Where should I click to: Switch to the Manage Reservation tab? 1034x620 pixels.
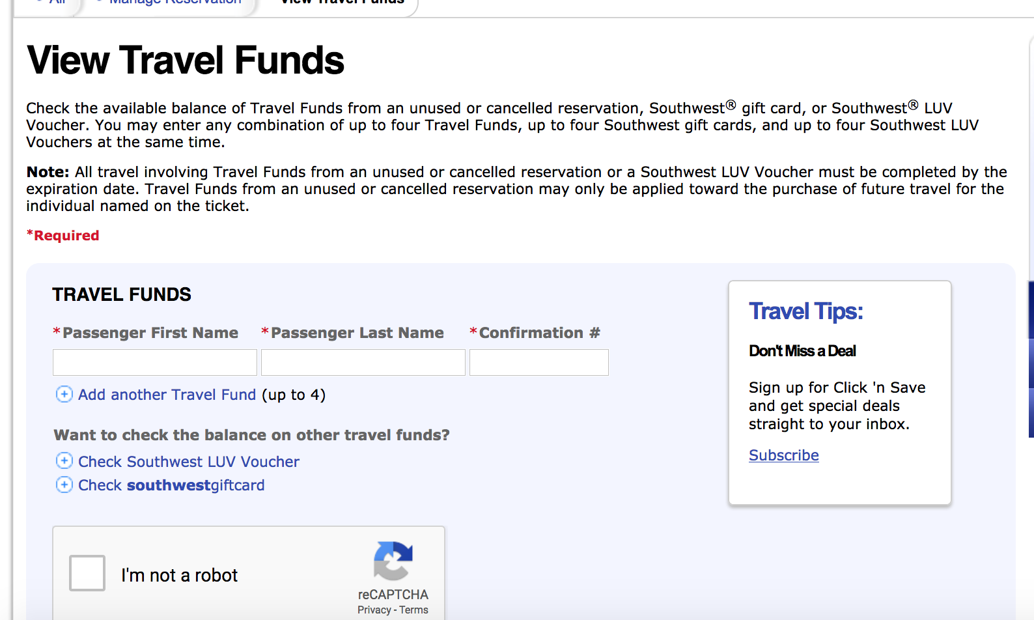174,3
